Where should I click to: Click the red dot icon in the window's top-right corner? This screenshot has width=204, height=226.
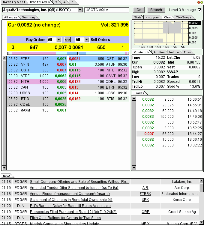click(199, 2)
